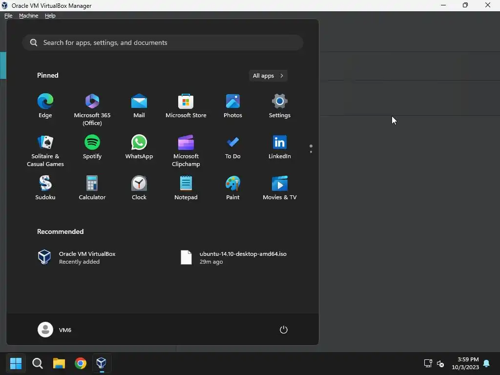
Task: Open network status tray icon
Action: tap(428, 363)
